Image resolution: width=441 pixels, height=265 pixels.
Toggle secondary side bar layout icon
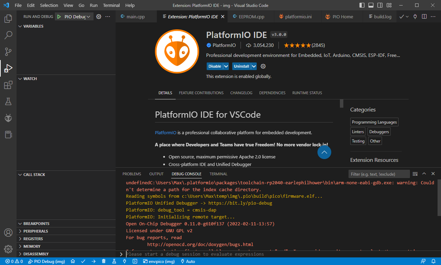tap(380, 6)
